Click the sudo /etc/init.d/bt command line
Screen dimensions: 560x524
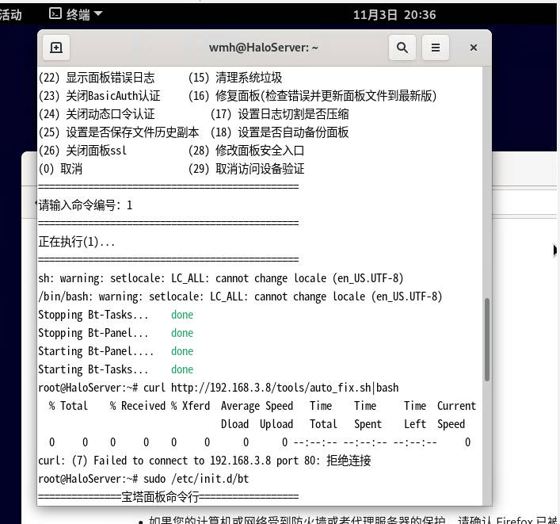[x=143, y=479]
